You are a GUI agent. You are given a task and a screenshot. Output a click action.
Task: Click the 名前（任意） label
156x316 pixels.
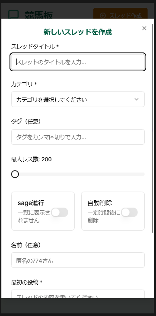(26, 245)
